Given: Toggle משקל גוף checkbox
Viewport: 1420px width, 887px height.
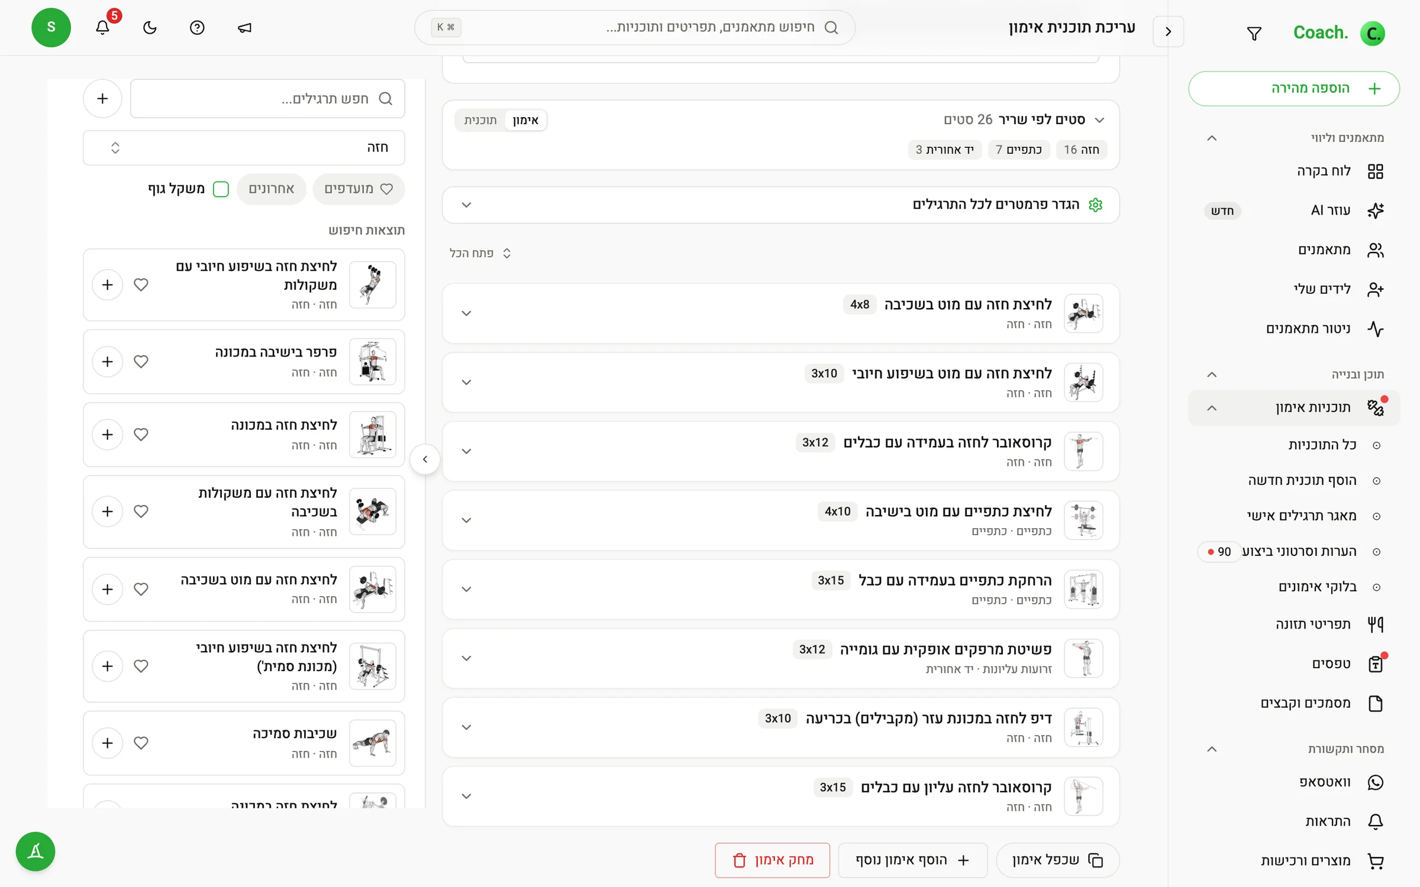Looking at the screenshot, I should [x=221, y=189].
